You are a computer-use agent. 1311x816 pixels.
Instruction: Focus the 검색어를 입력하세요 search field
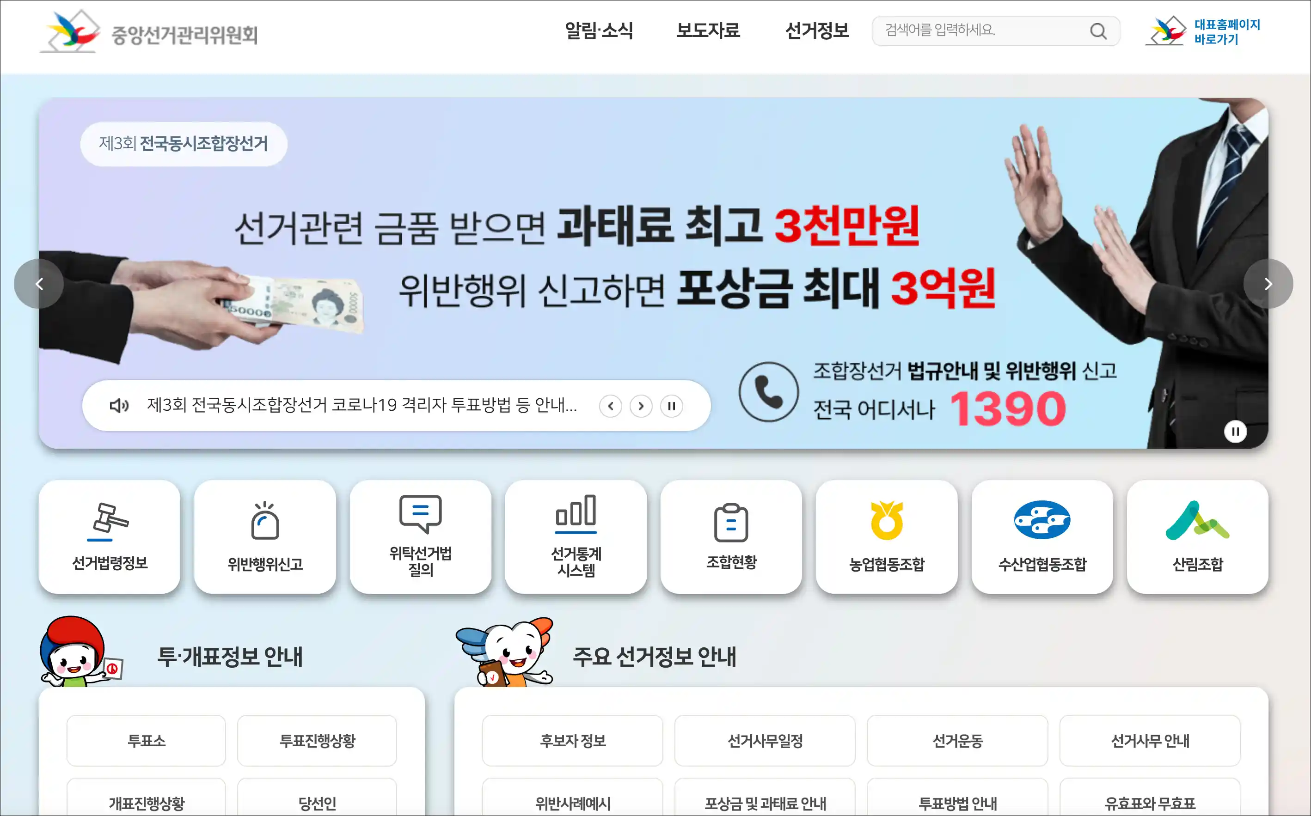tap(980, 31)
